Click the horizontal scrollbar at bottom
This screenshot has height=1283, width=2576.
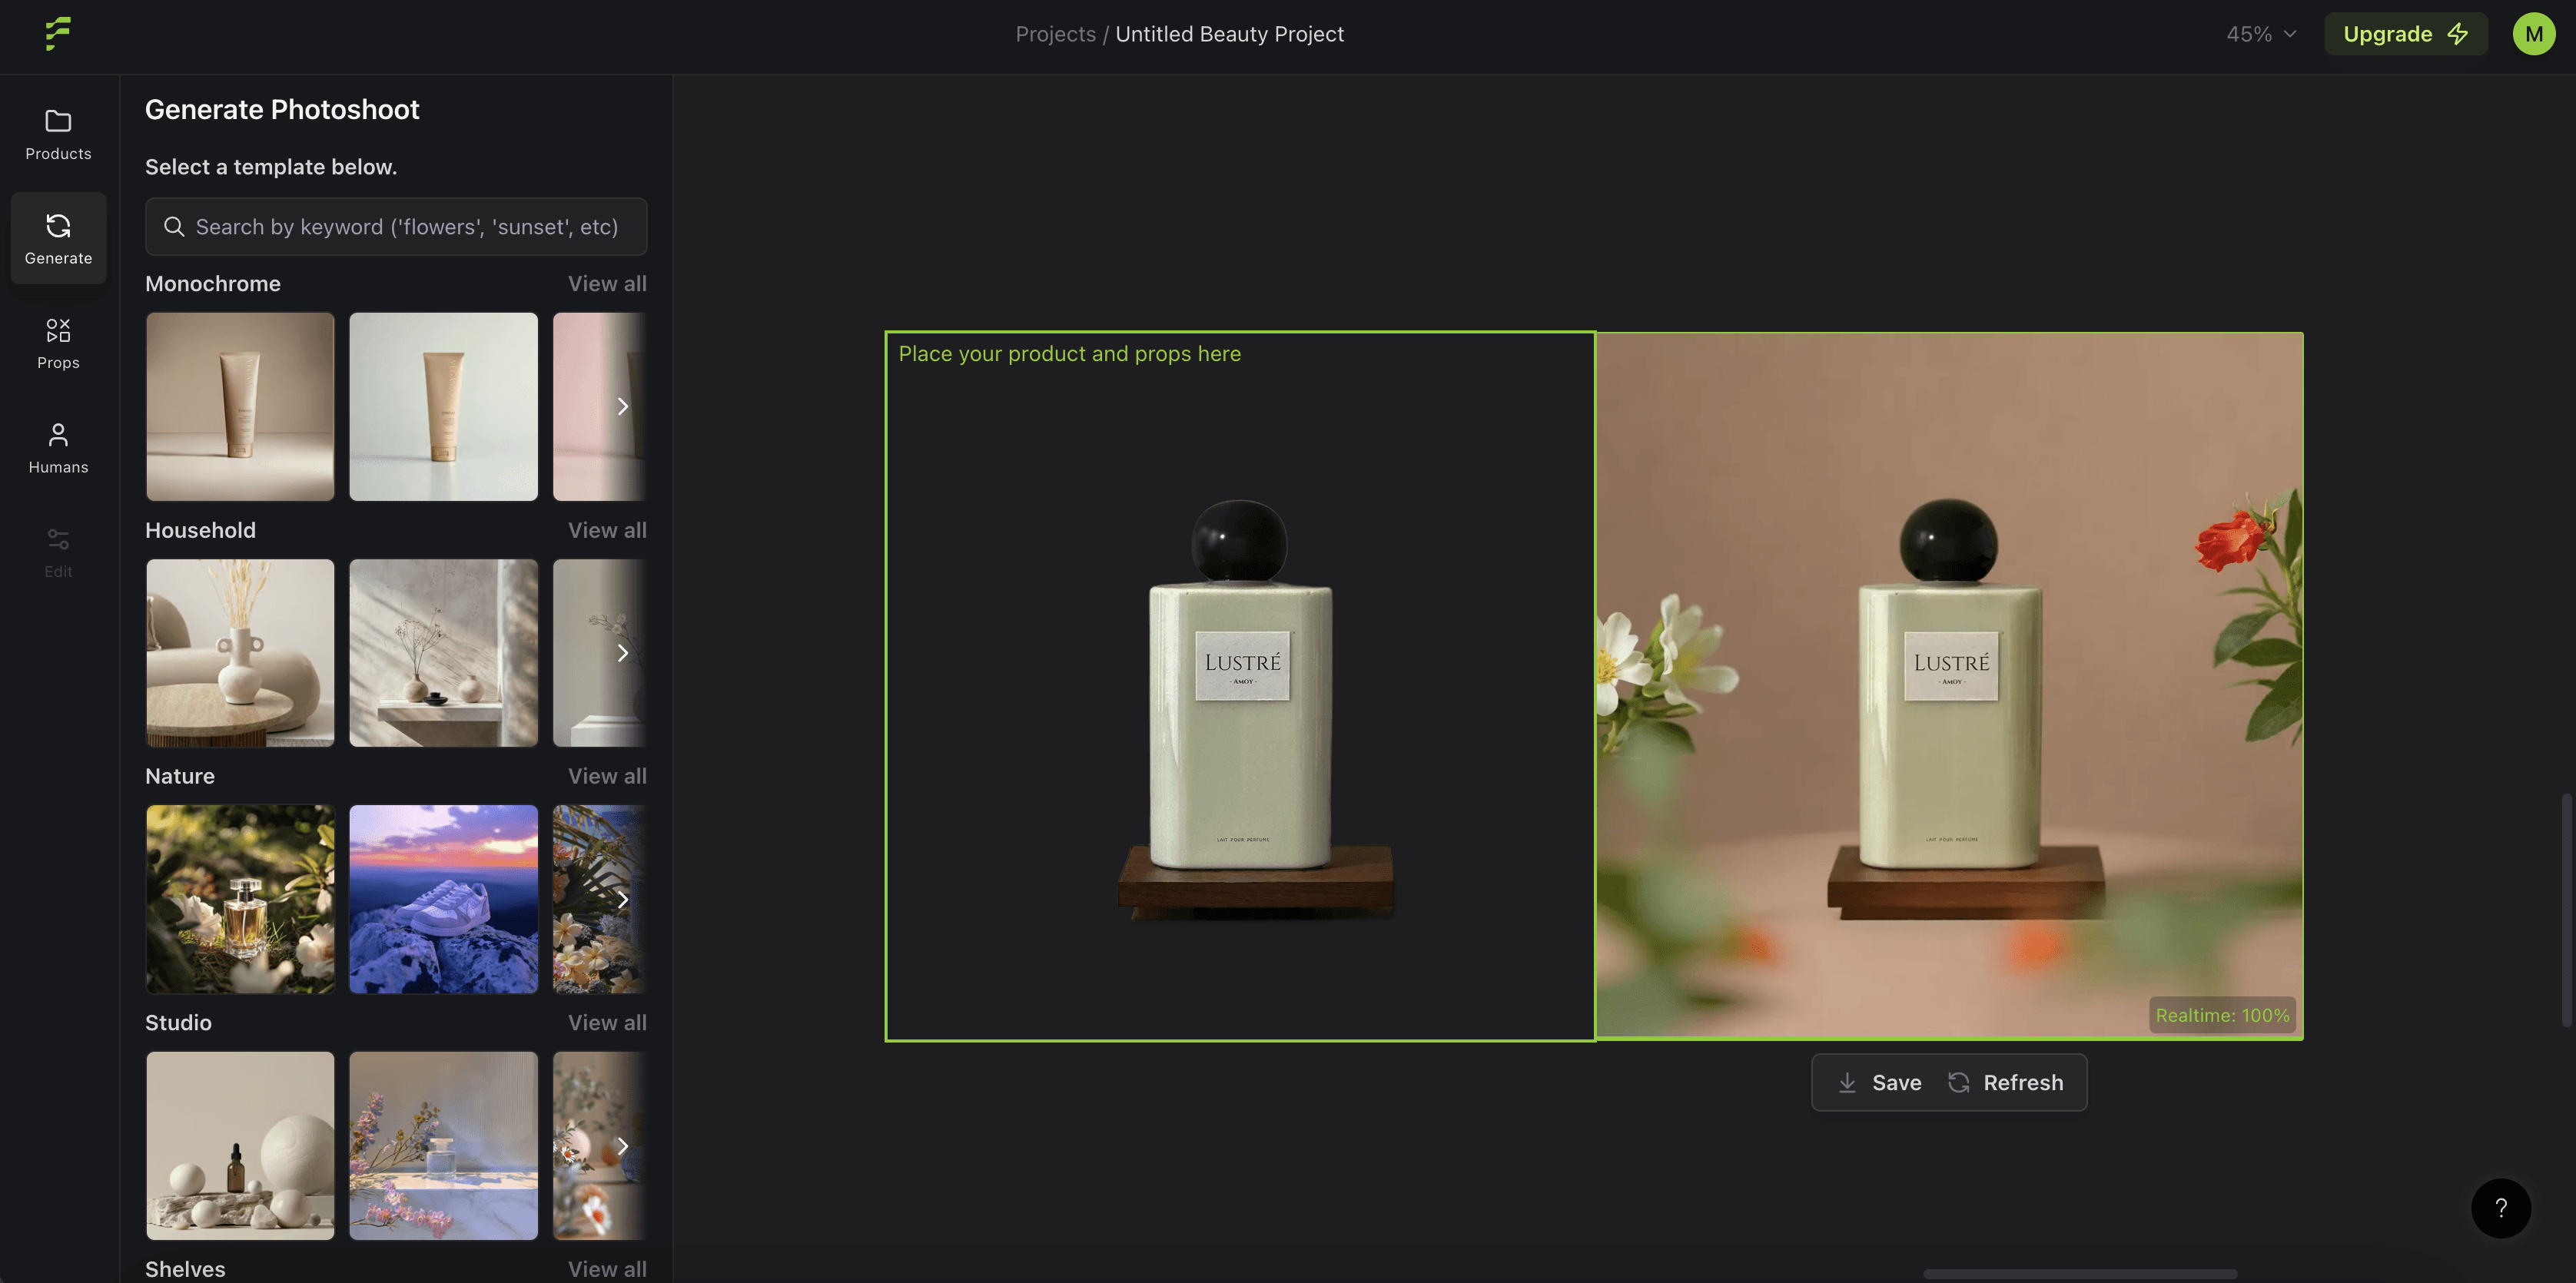[x=2080, y=1274]
